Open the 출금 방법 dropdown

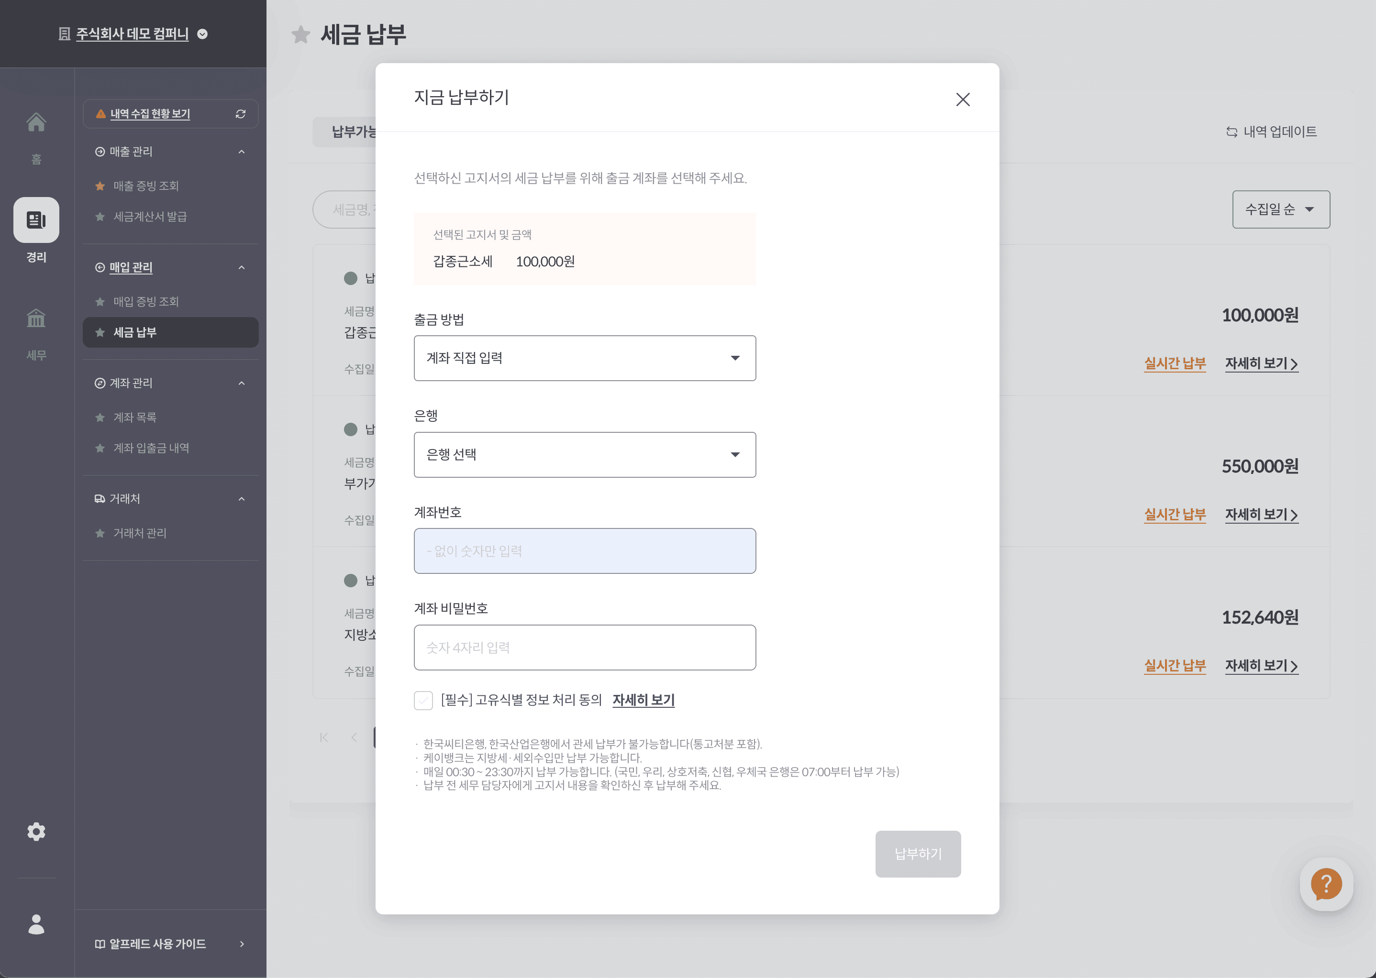584,358
